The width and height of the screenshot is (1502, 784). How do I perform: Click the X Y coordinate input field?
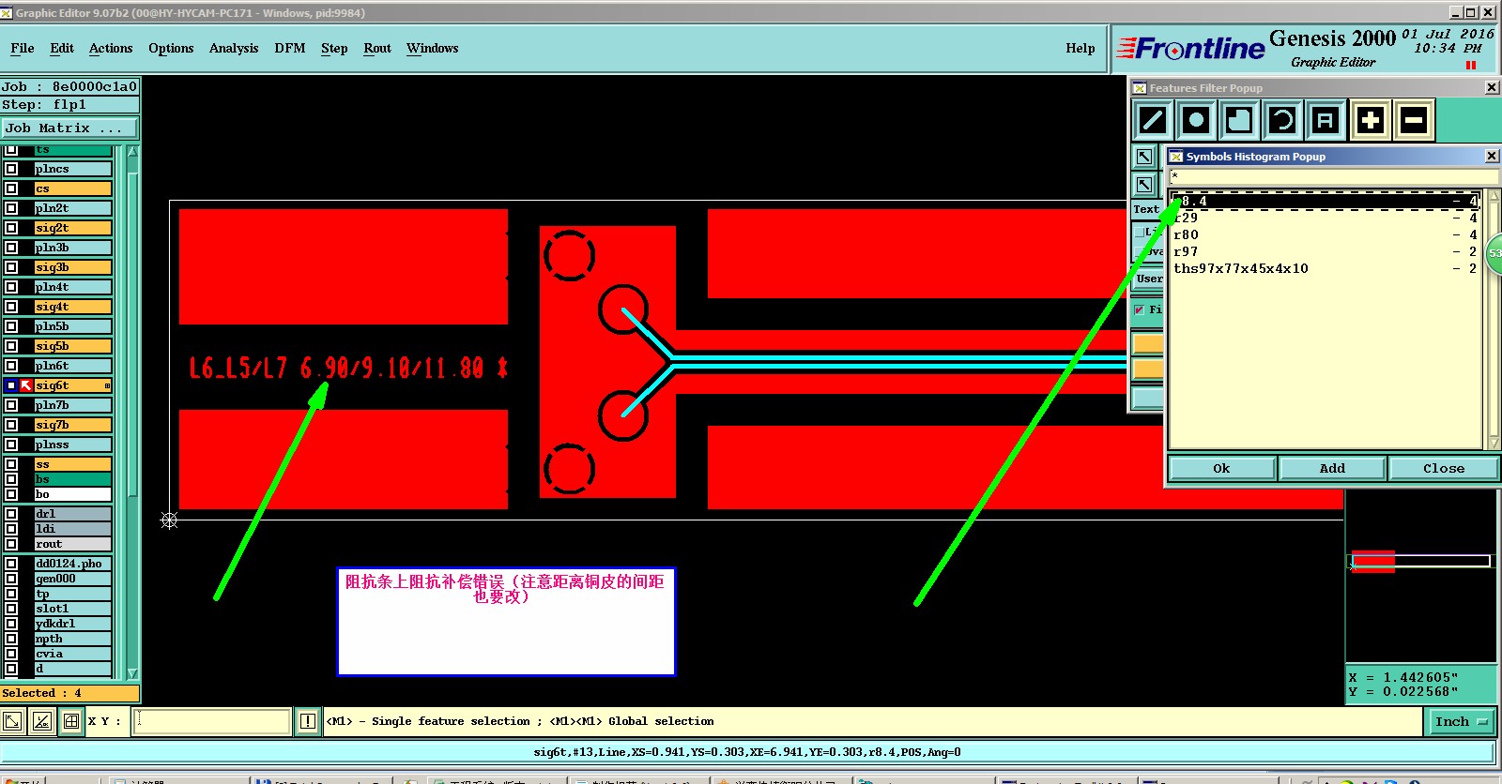211,721
